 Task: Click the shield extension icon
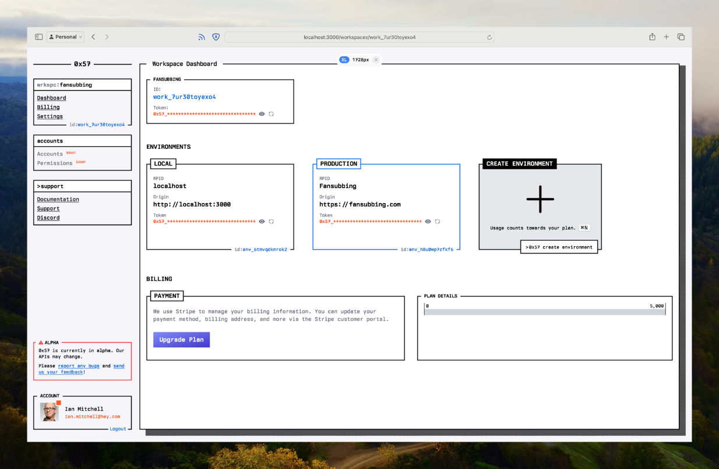click(x=216, y=37)
